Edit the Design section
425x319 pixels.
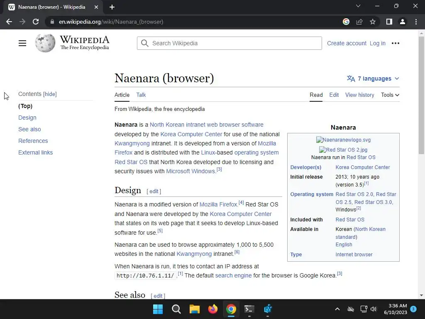(154, 191)
